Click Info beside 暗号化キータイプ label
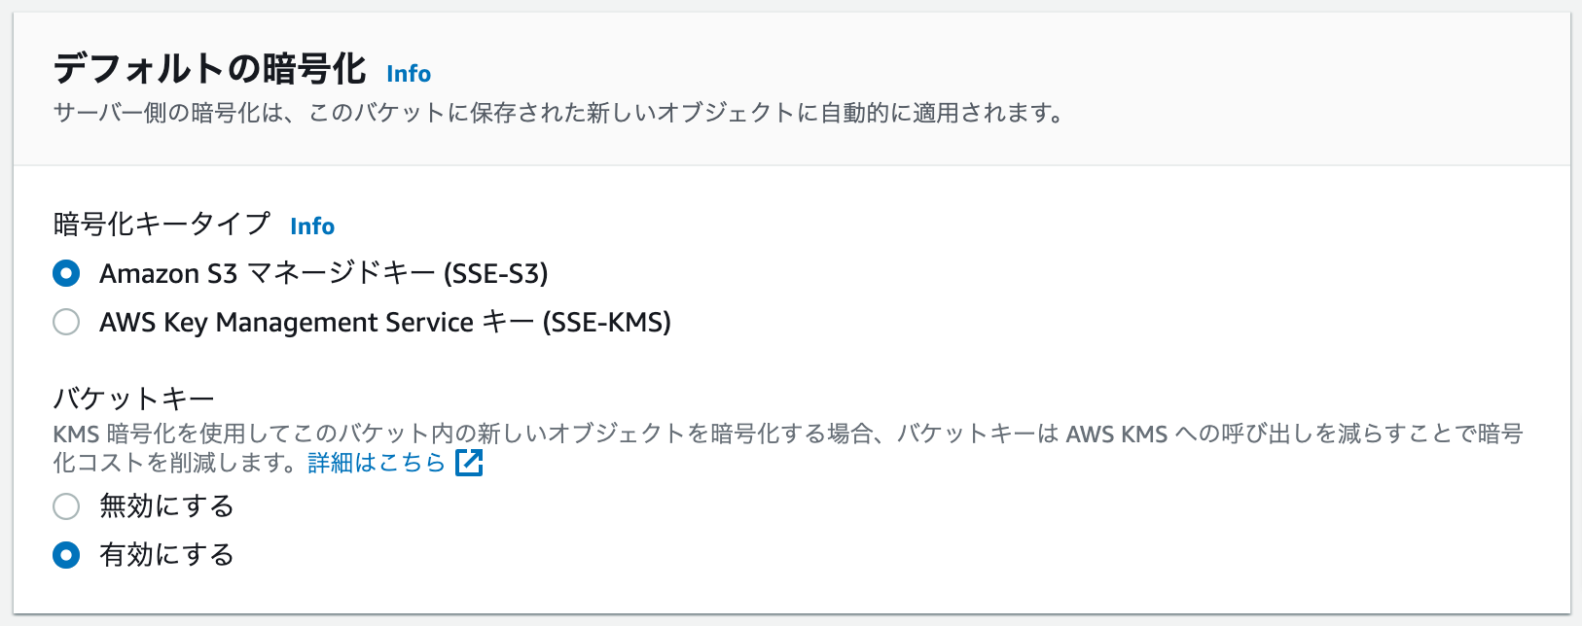The width and height of the screenshot is (1582, 626). point(311,226)
